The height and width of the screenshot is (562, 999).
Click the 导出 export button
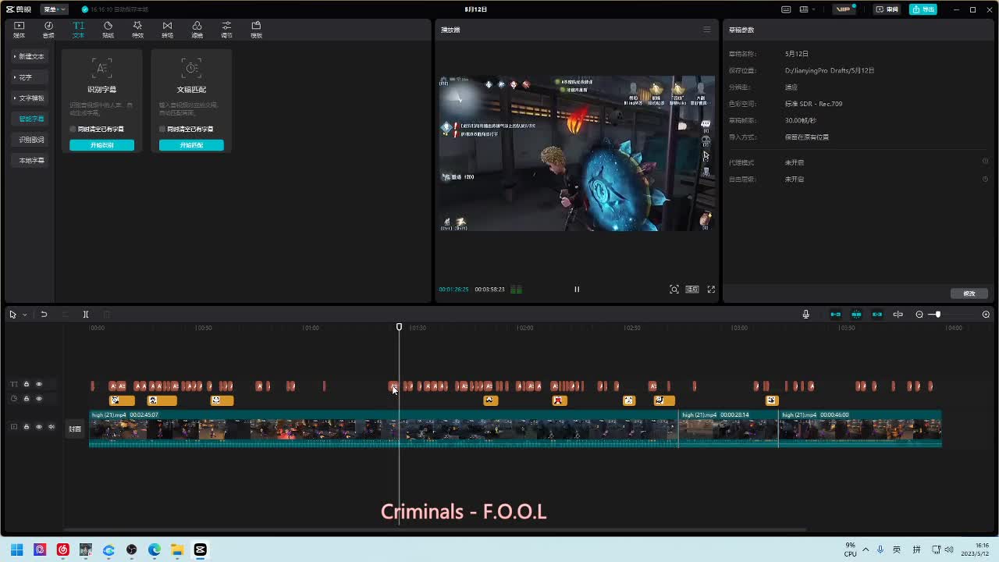pos(923,9)
